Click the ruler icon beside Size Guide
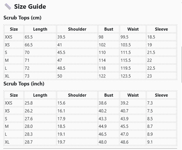 (8, 6)
